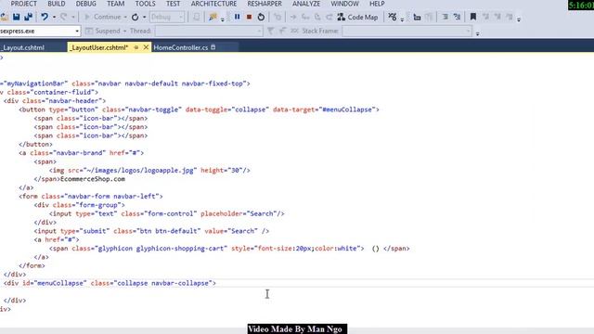The width and height of the screenshot is (594, 334).
Task: Switch to the _Layout.cshtml tab
Action: (22, 47)
